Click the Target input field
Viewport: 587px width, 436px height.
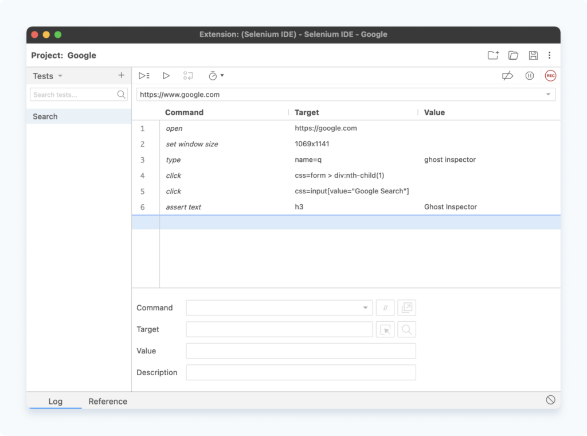[x=279, y=330]
